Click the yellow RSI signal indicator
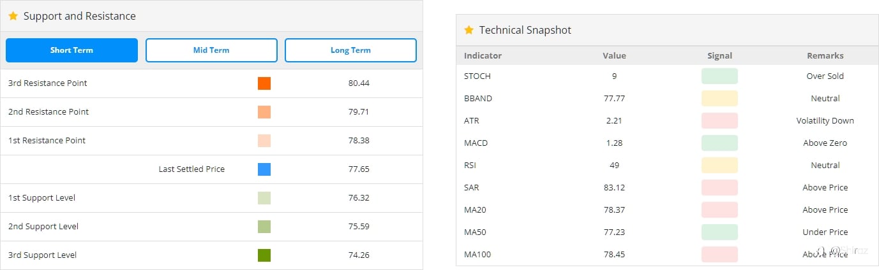The image size is (879, 270). click(719, 166)
